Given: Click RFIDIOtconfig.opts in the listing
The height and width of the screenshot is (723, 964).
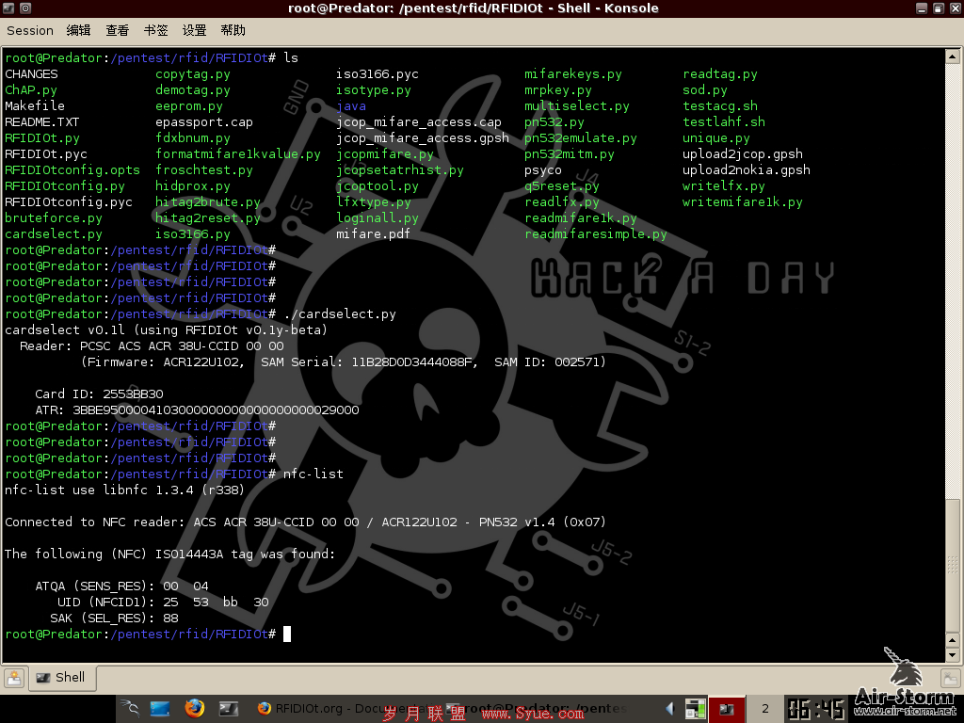Looking at the screenshot, I should point(72,169).
